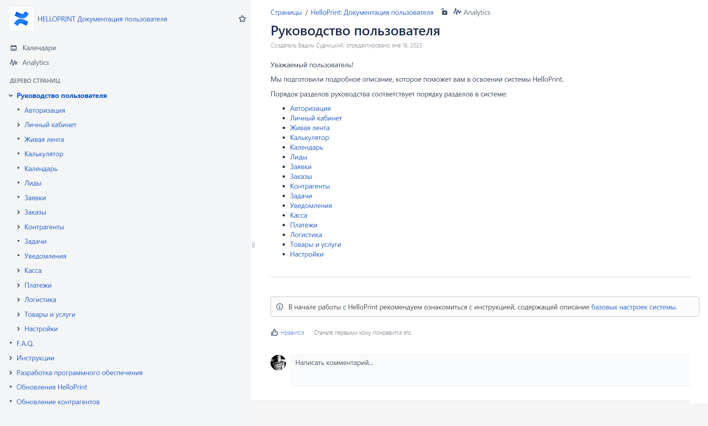This screenshot has height=426, width=708.
Task: Click the thumbs-up like icon
Action: (274, 332)
